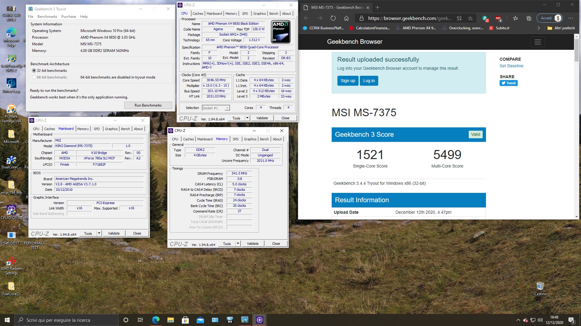Open CPUID CPU-Z desktop shortcut

(x=11, y=213)
